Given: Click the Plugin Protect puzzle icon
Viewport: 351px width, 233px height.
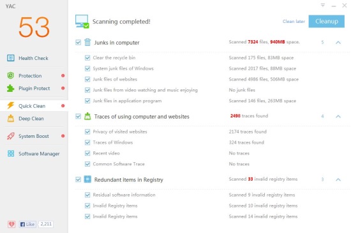Looking at the screenshot, I should pyautogui.click(x=10, y=88).
